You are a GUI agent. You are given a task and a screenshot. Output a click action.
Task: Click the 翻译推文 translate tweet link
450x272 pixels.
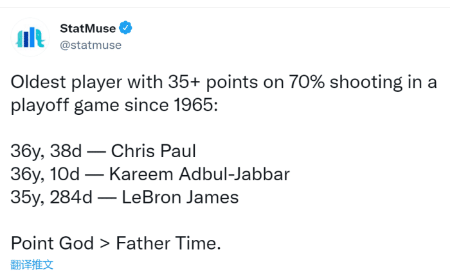32,264
